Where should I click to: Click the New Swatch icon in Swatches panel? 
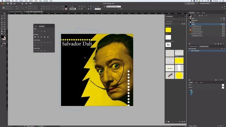click(x=221, y=44)
